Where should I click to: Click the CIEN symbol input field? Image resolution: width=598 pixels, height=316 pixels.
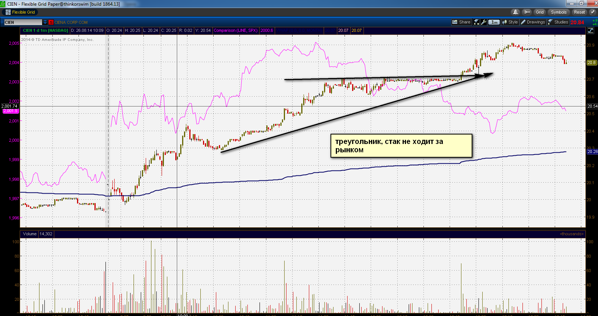click(23, 22)
